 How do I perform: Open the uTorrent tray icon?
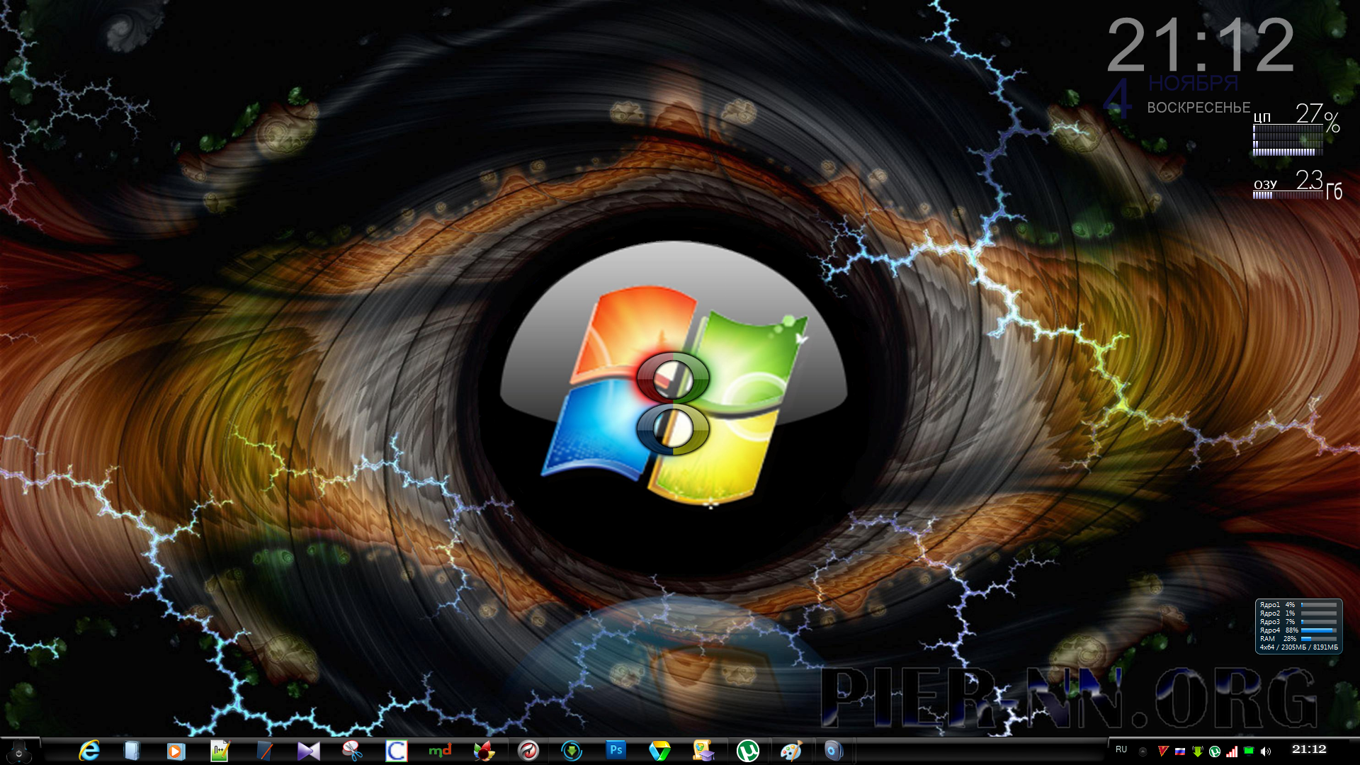click(x=1215, y=752)
